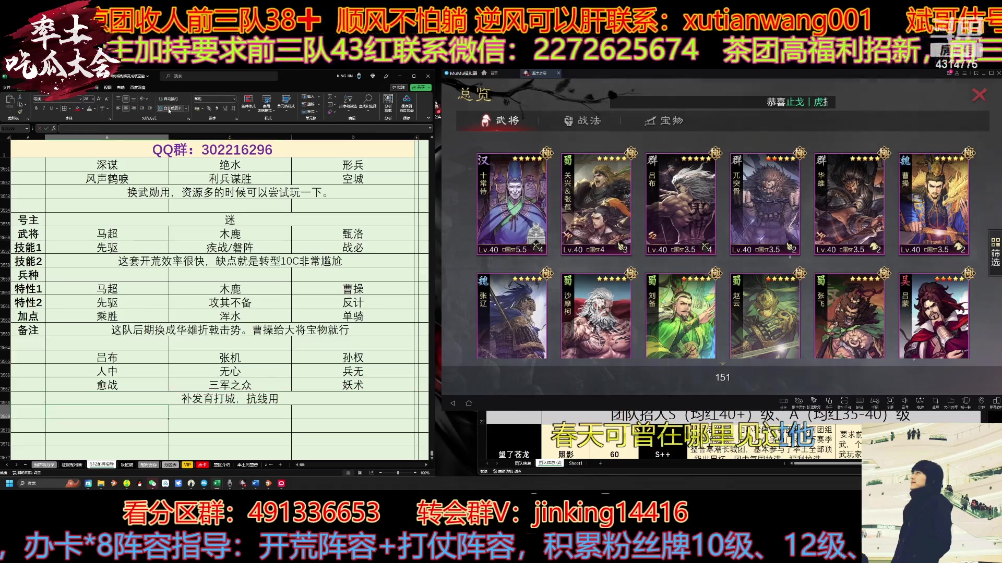Open the fill color dropdown arrow

click(82, 108)
